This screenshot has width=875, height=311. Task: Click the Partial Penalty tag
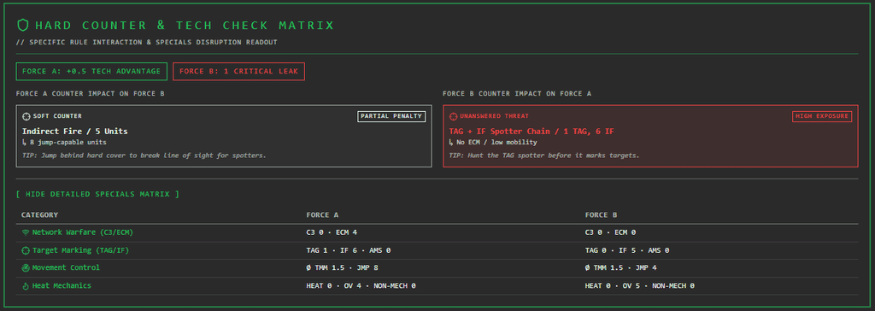pyautogui.click(x=391, y=116)
